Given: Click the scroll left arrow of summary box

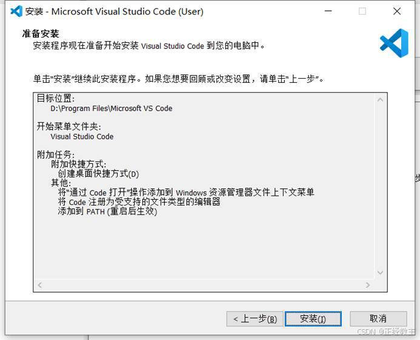Looking at the screenshot, I should (40, 285).
